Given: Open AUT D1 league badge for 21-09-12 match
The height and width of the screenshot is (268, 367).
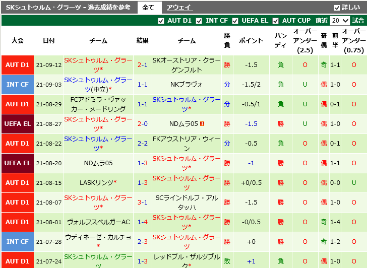Looking at the screenshot, I should click(x=18, y=65).
